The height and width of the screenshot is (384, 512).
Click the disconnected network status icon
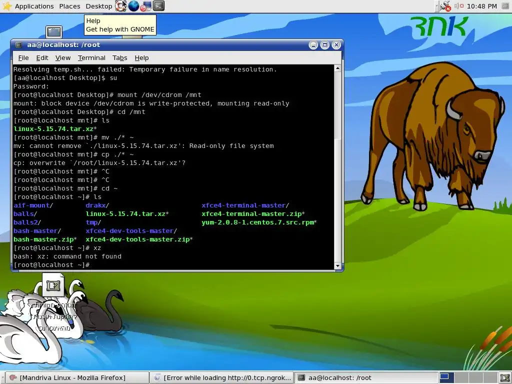point(445,6)
